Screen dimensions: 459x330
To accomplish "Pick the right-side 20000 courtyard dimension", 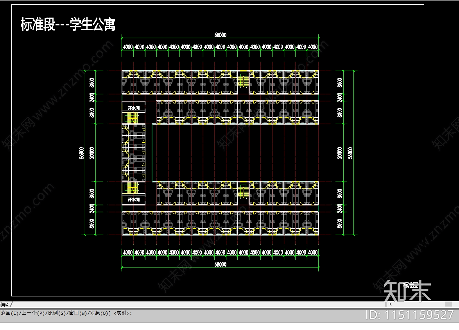I will tap(340, 153).
